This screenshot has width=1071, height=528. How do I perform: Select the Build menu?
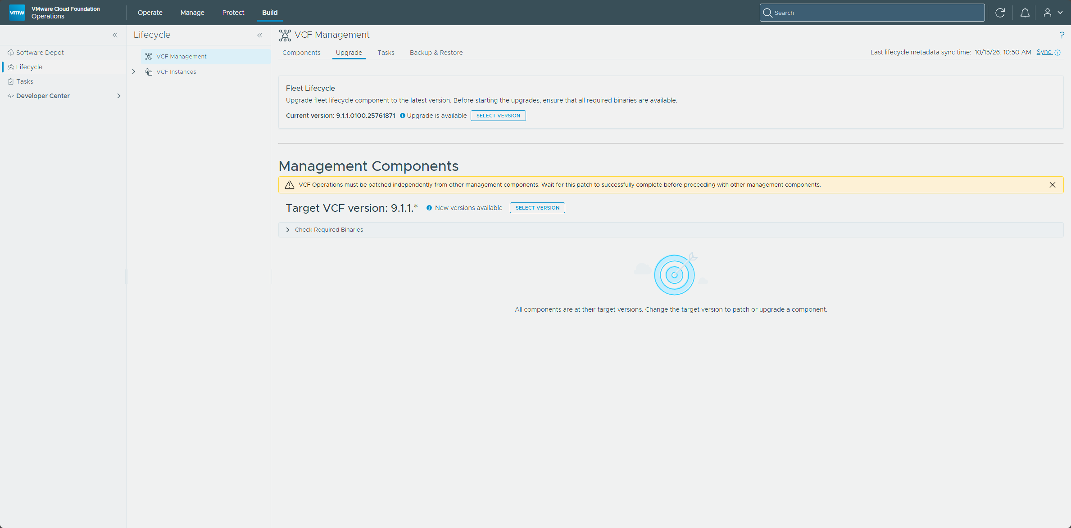270,13
